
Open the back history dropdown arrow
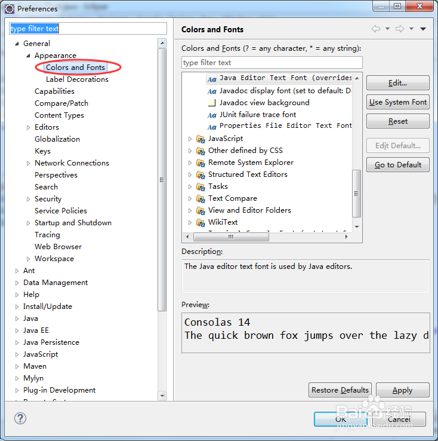click(387, 29)
